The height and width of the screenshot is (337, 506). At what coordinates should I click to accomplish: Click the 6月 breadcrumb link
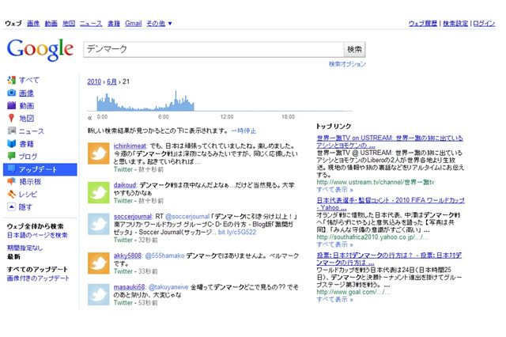tap(111, 81)
